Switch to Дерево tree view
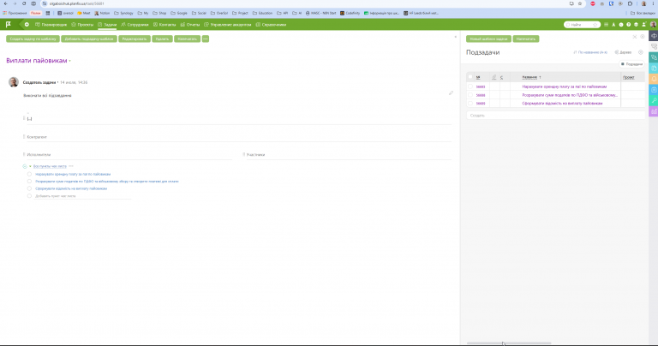This screenshot has width=658, height=346. tap(623, 52)
